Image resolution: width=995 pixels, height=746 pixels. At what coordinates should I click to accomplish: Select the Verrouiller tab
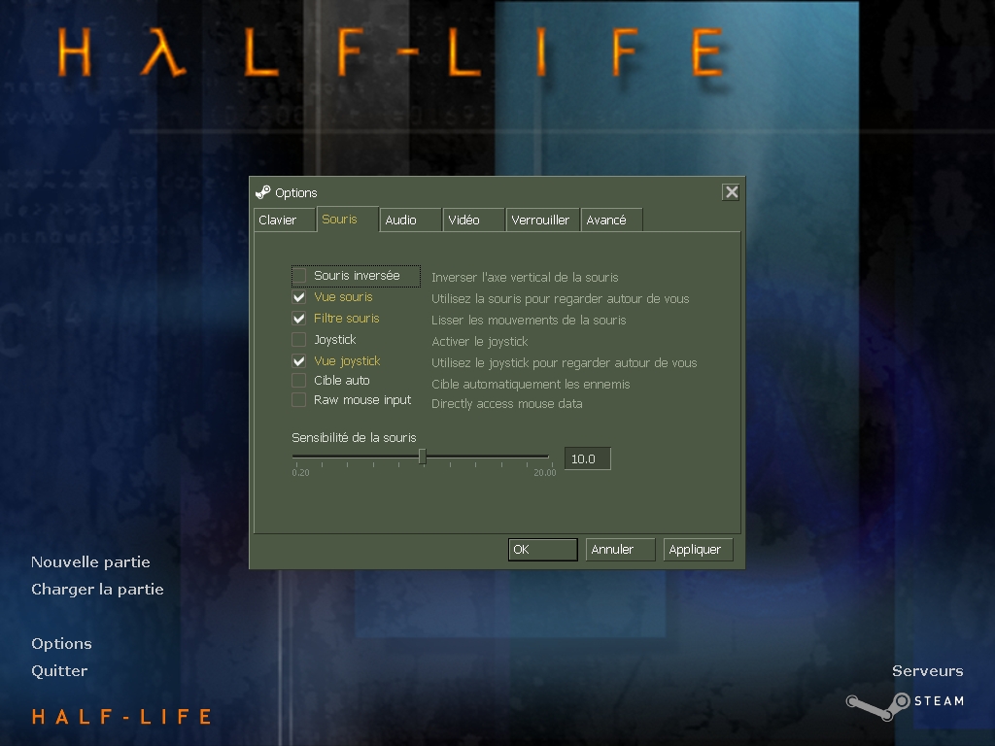[x=540, y=220]
